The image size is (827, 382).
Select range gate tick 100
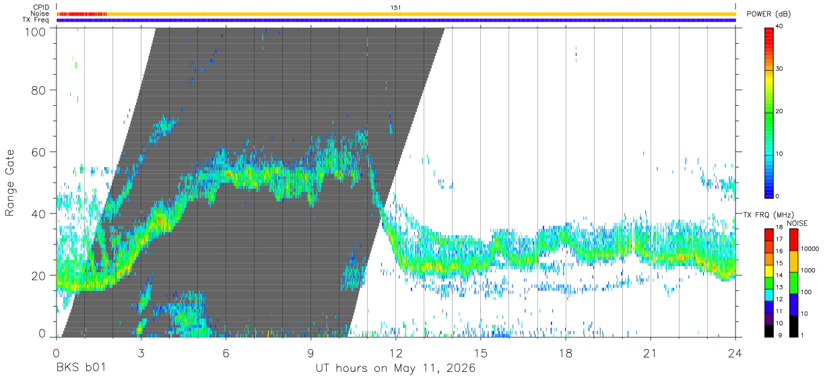coord(36,31)
